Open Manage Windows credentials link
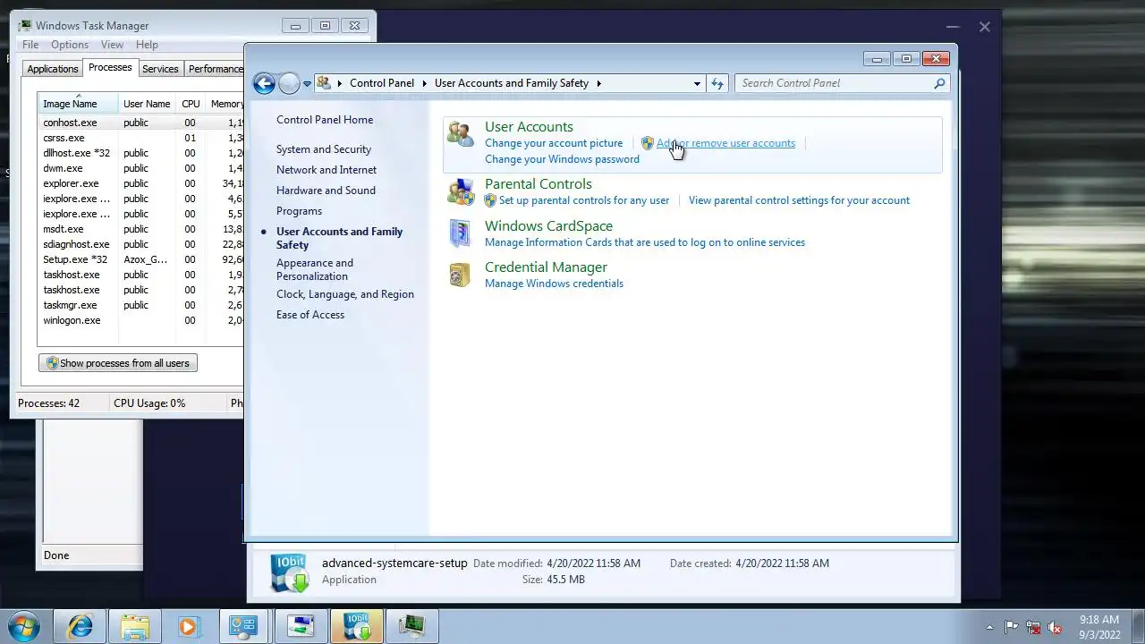Image resolution: width=1145 pixels, height=644 pixels. 554,284
